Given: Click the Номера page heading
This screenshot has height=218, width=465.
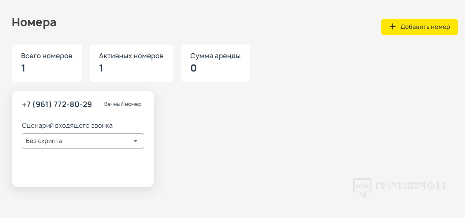Looking at the screenshot, I should 34,22.
